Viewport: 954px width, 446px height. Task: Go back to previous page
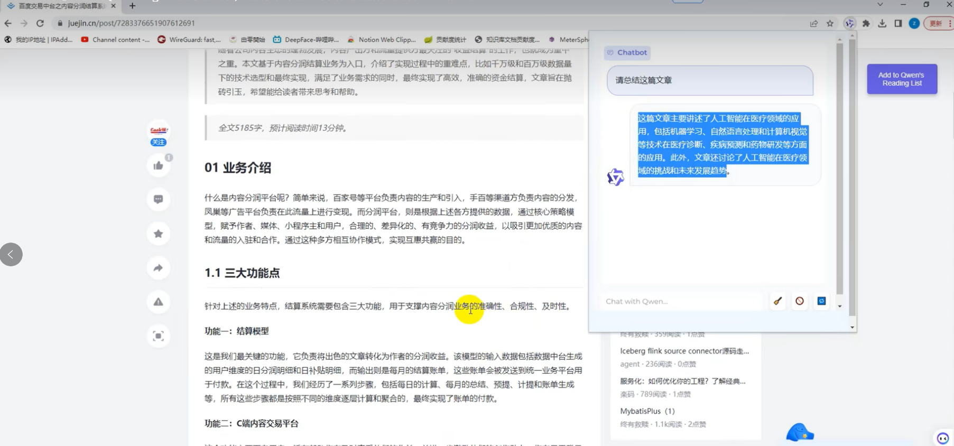tap(8, 23)
